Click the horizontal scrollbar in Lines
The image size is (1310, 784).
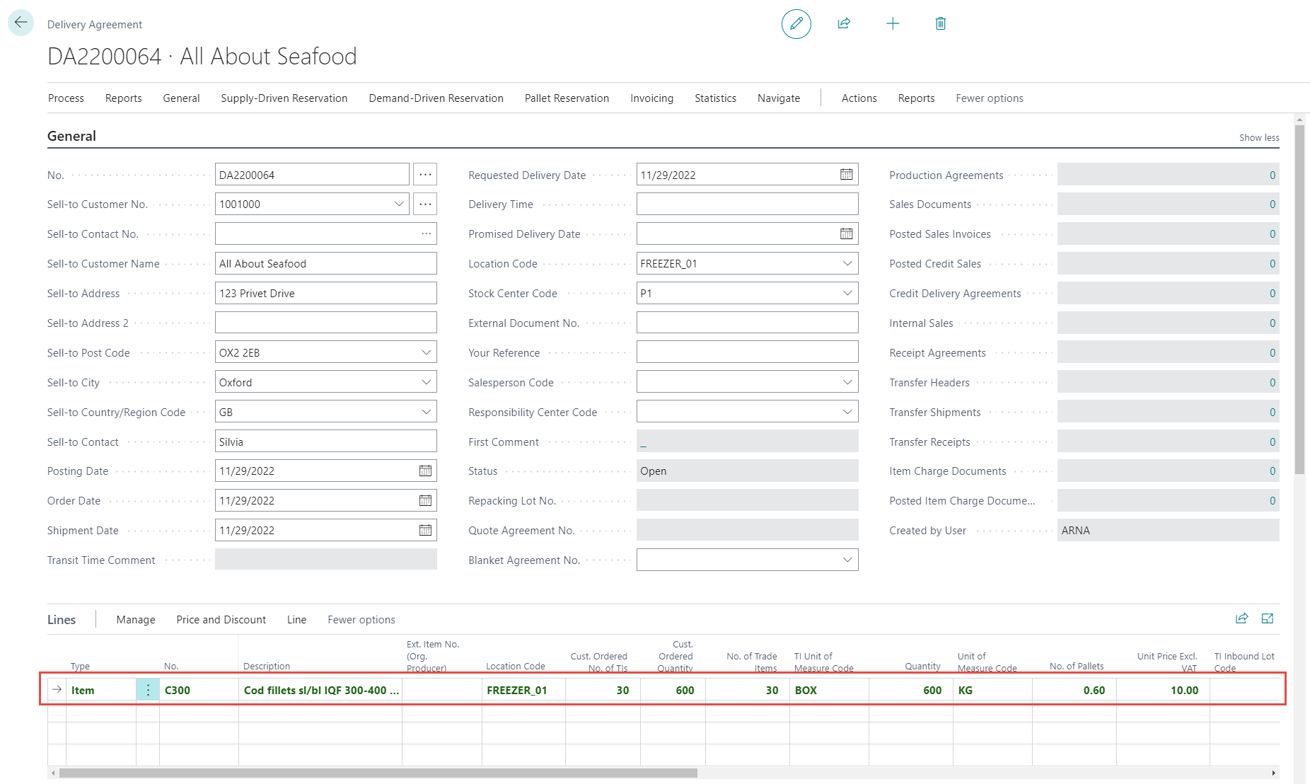click(x=378, y=773)
